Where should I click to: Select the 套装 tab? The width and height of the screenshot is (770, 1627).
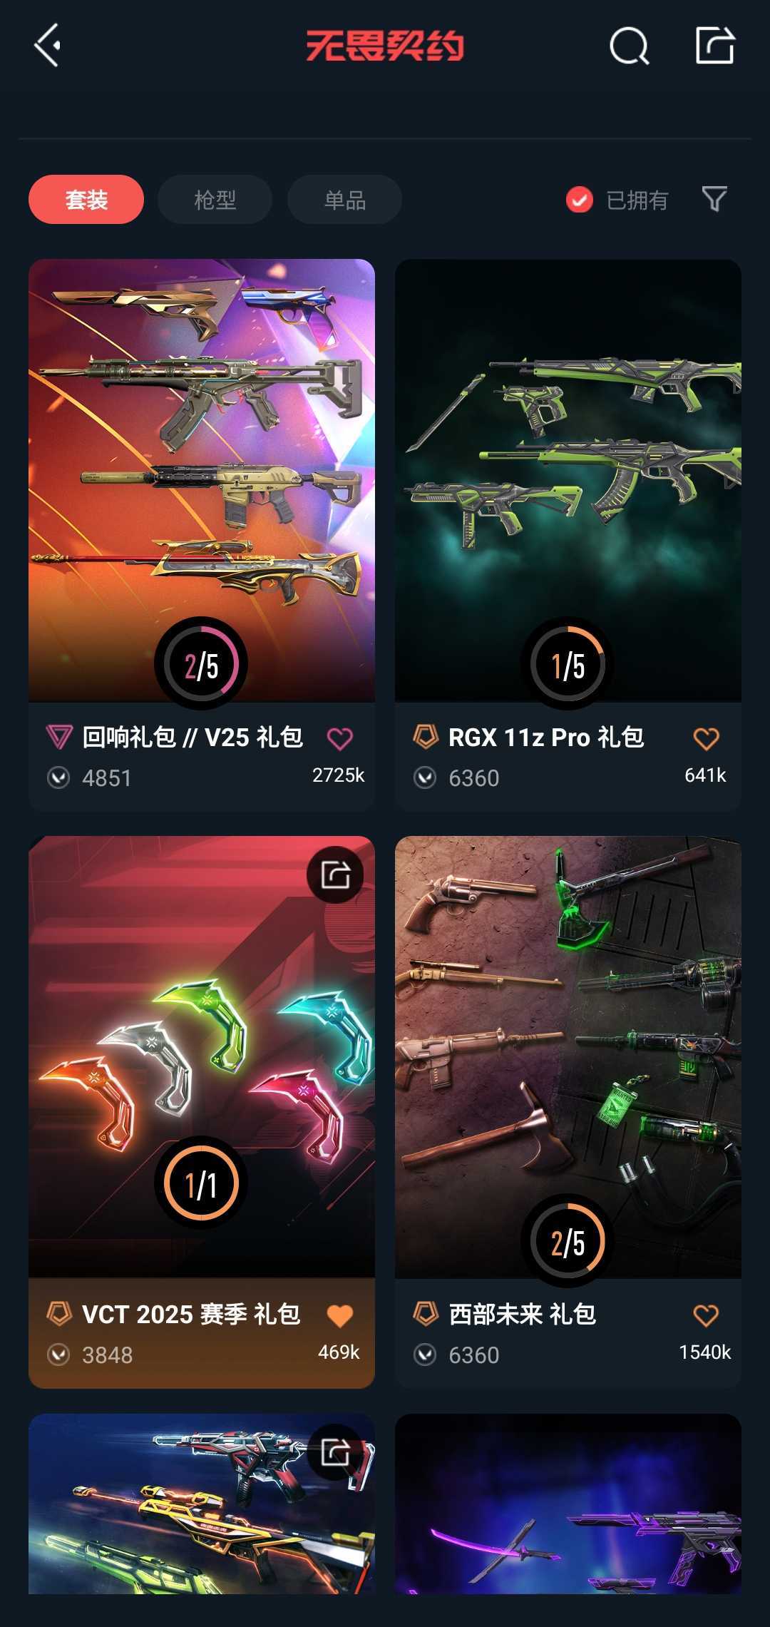tap(86, 199)
